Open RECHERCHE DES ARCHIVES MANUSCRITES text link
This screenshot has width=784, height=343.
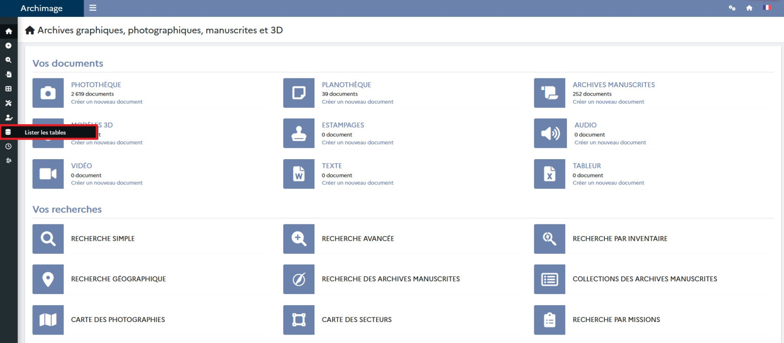(x=391, y=279)
